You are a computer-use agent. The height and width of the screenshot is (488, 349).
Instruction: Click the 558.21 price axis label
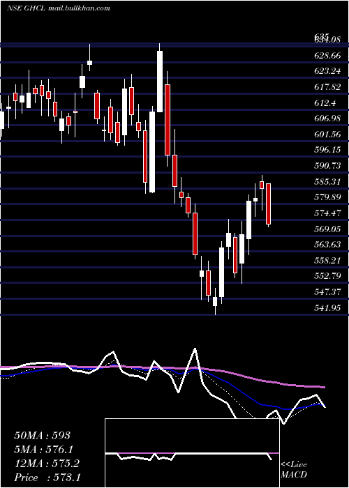pos(327,261)
